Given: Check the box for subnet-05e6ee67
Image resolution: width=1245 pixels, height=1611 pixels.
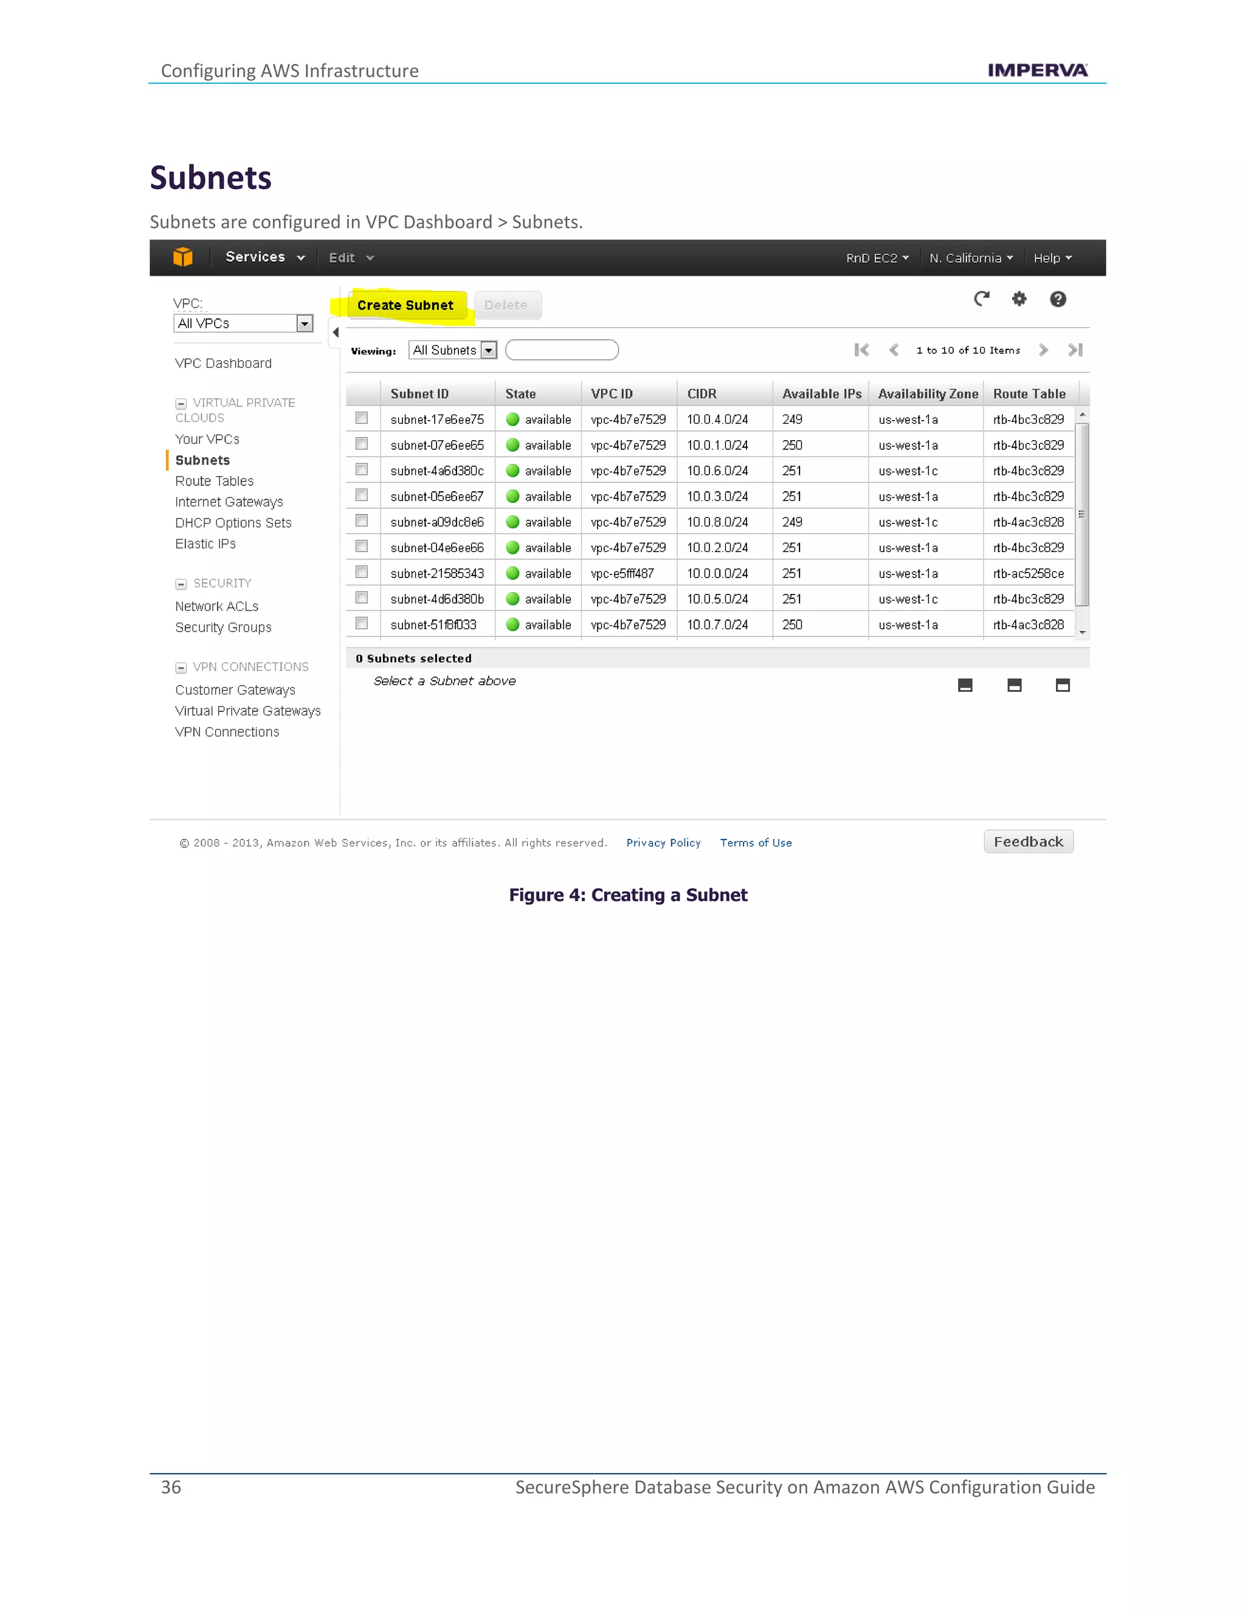Looking at the screenshot, I should tap(362, 495).
